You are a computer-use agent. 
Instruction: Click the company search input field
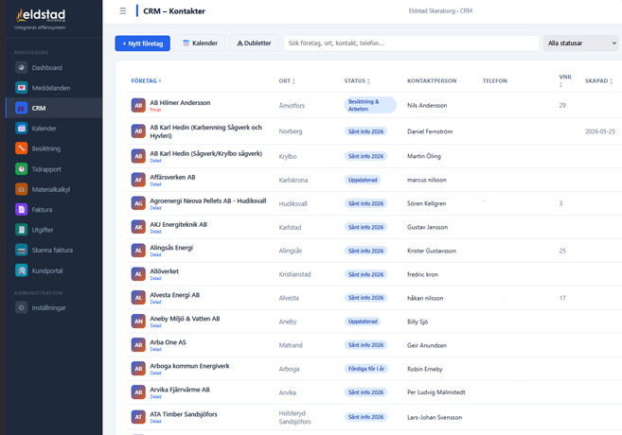tap(411, 43)
